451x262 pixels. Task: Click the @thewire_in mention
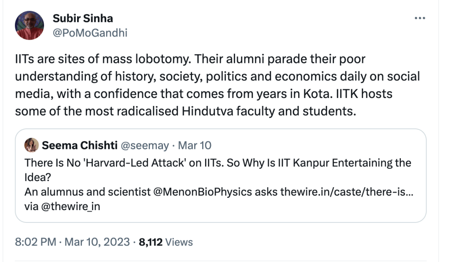[70, 206]
